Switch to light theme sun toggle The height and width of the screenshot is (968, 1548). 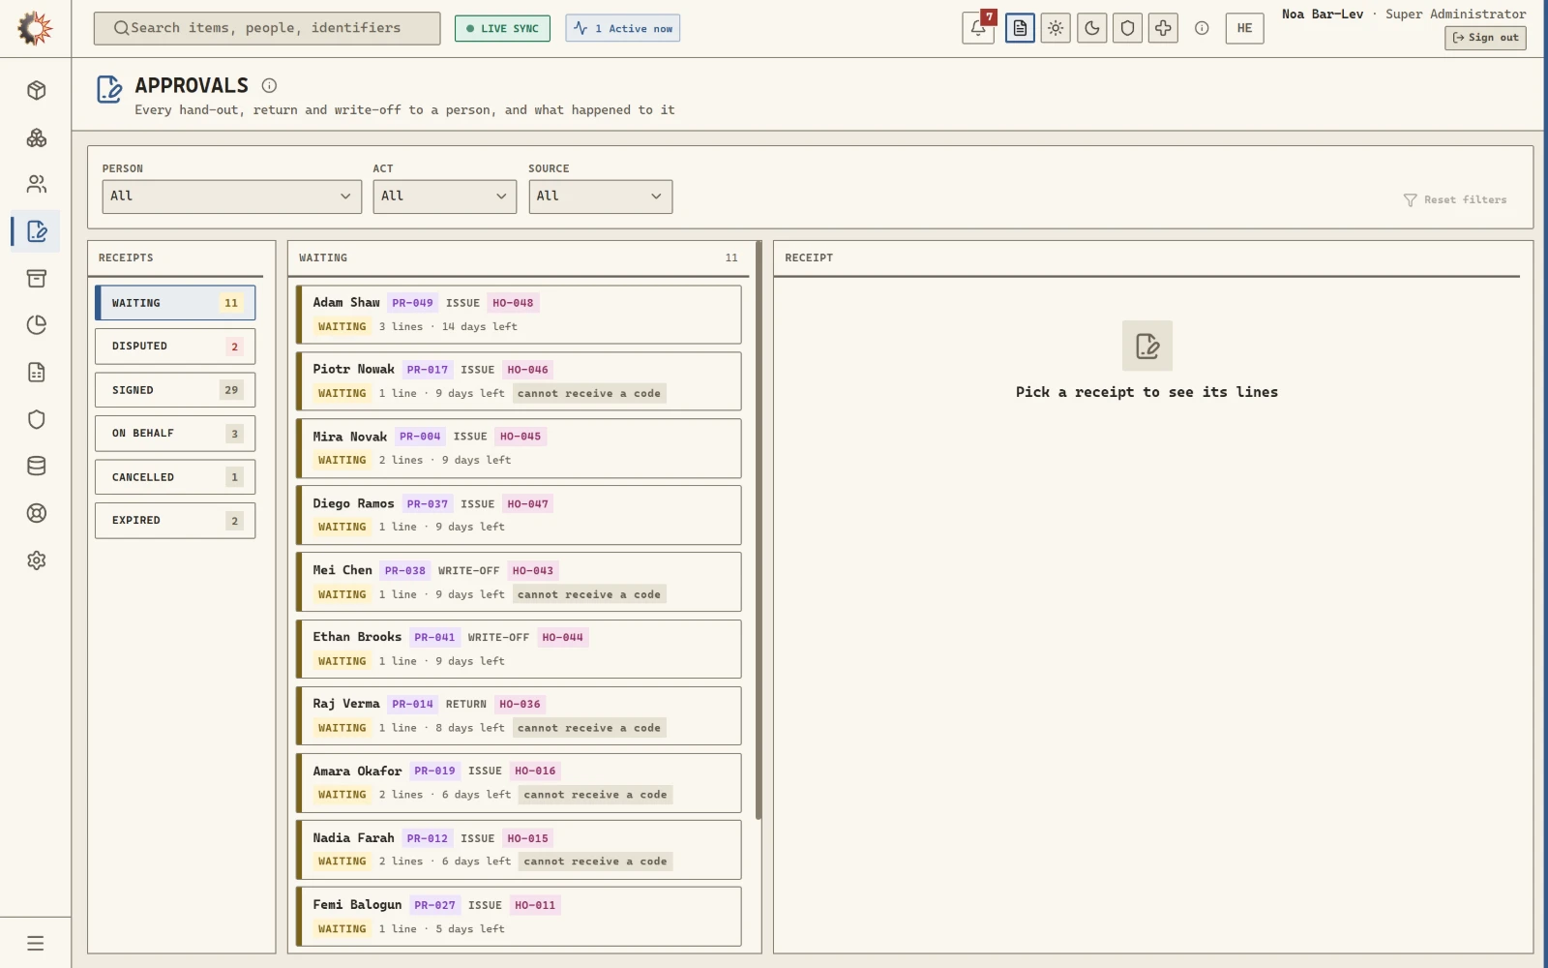tap(1056, 28)
